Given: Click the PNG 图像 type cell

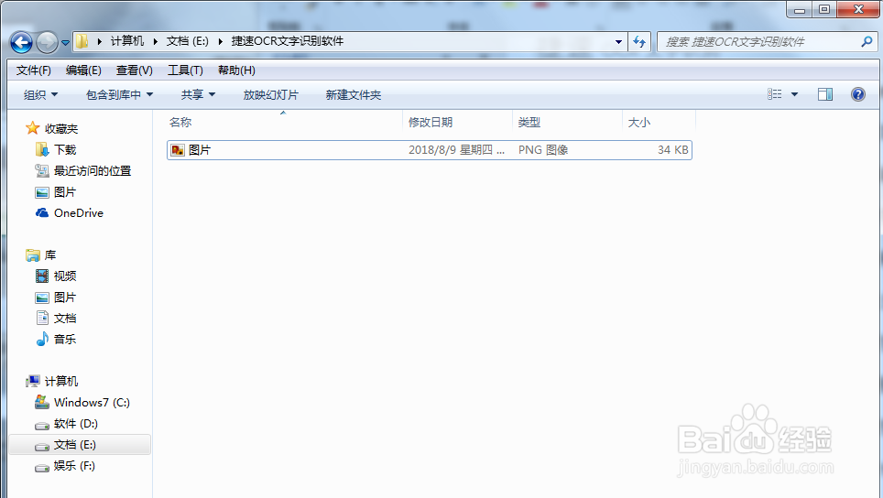Looking at the screenshot, I should [543, 150].
